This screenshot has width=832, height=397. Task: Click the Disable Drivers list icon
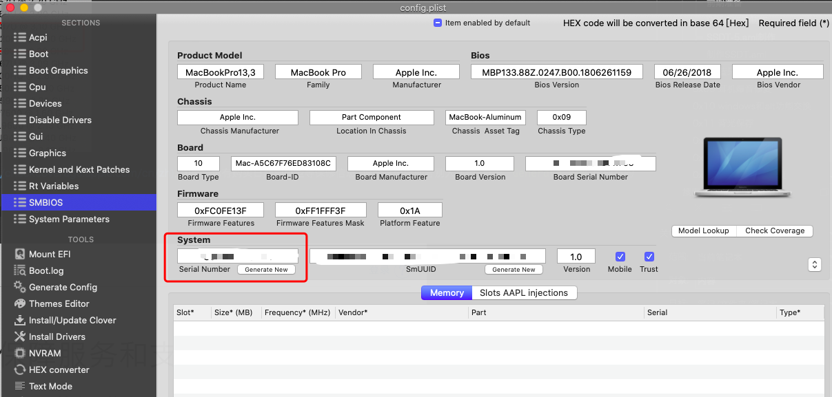point(19,120)
